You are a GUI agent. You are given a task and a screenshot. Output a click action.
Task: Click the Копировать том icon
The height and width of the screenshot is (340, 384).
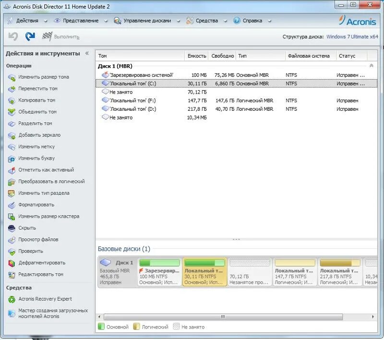12,101
